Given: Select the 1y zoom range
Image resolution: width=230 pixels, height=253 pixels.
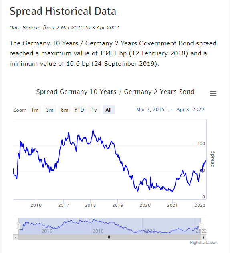Looking at the screenshot, I should 94,110.
